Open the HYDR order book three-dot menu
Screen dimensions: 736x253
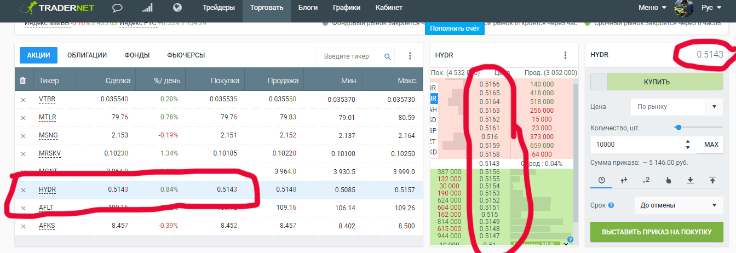coord(565,55)
